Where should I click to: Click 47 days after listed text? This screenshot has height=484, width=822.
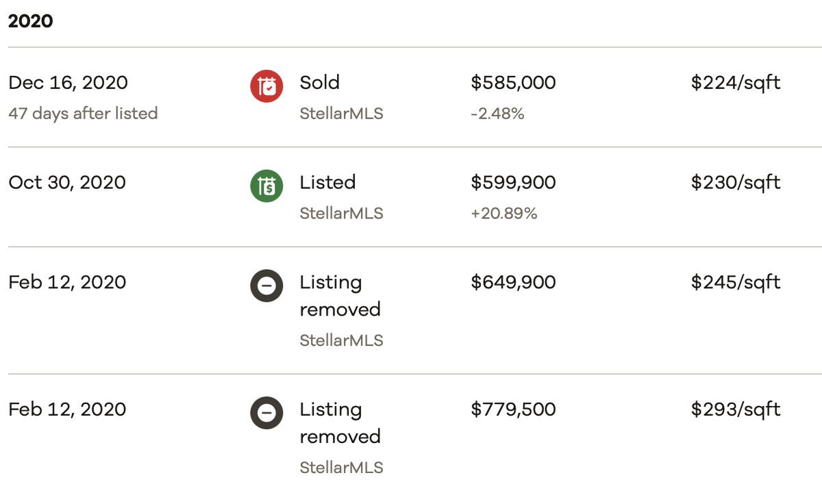[83, 113]
